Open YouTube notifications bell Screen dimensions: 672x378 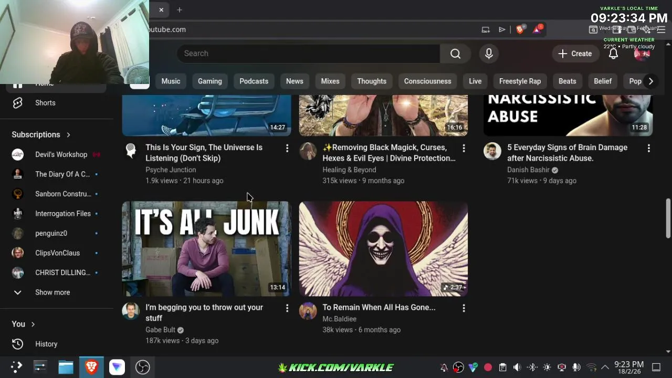coord(613,54)
